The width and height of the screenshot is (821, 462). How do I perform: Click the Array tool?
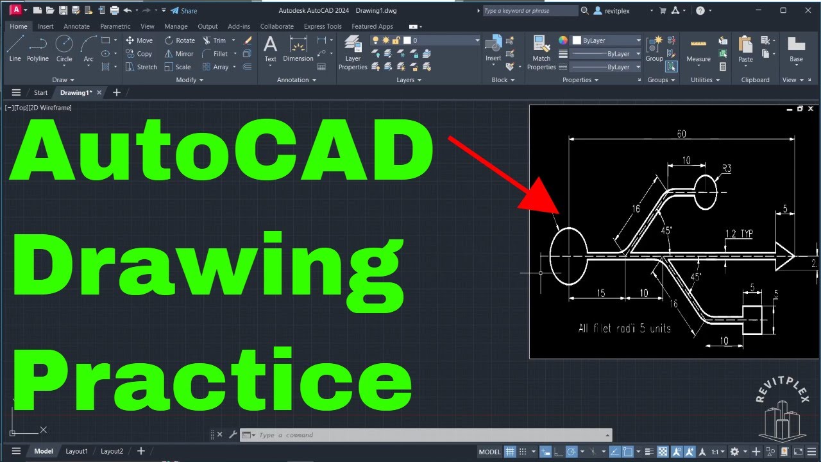coord(216,67)
